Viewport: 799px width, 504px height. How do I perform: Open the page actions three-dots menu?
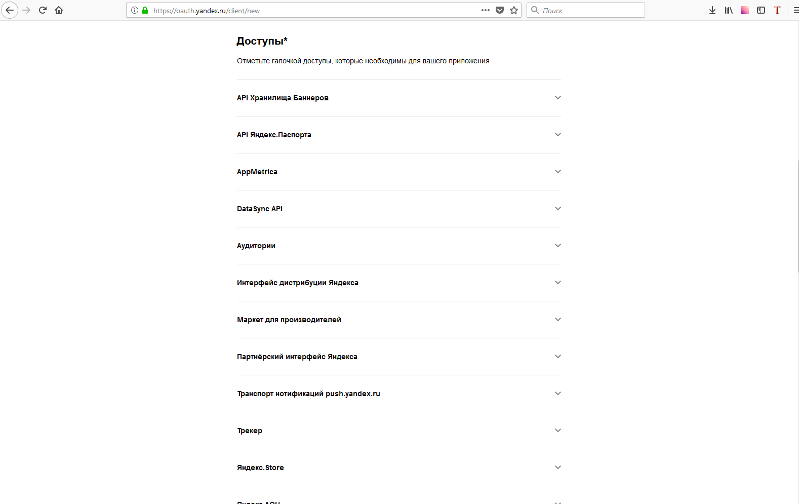click(x=486, y=10)
